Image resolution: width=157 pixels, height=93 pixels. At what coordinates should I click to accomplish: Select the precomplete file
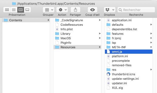point(129,61)
